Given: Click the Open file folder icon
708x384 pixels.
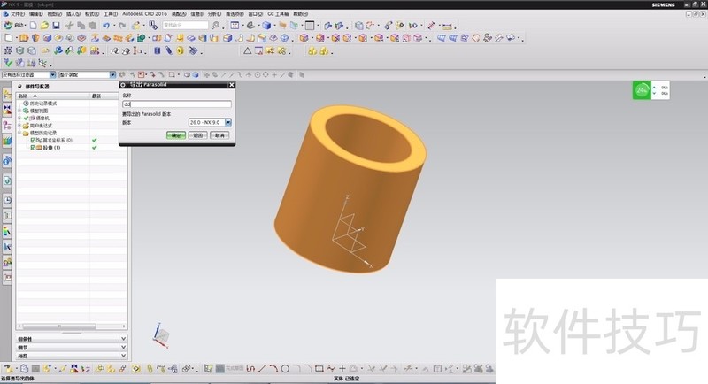Looking at the screenshot, I should click(x=46, y=27).
